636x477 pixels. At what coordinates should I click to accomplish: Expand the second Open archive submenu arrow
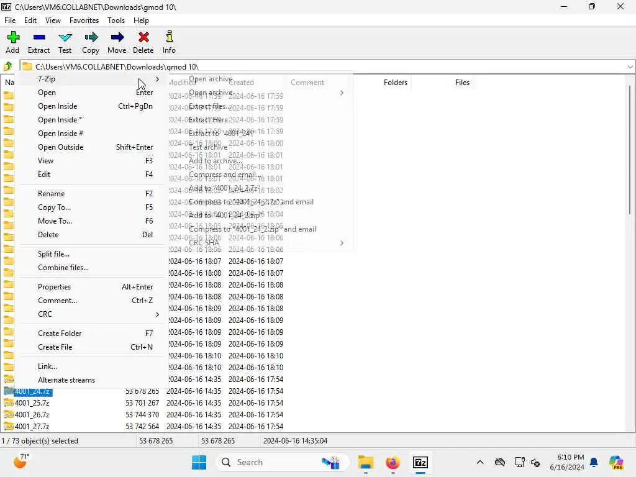pyautogui.click(x=342, y=93)
